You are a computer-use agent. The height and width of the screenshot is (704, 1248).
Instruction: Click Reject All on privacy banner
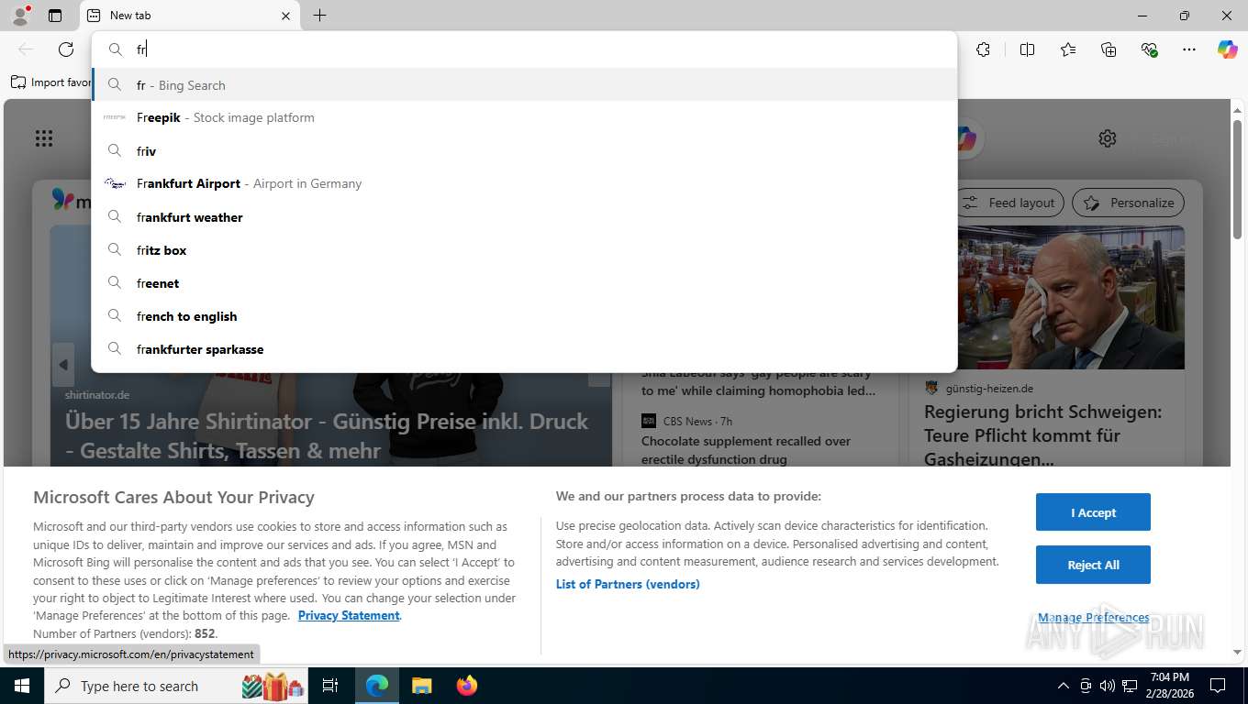pos(1093,565)
